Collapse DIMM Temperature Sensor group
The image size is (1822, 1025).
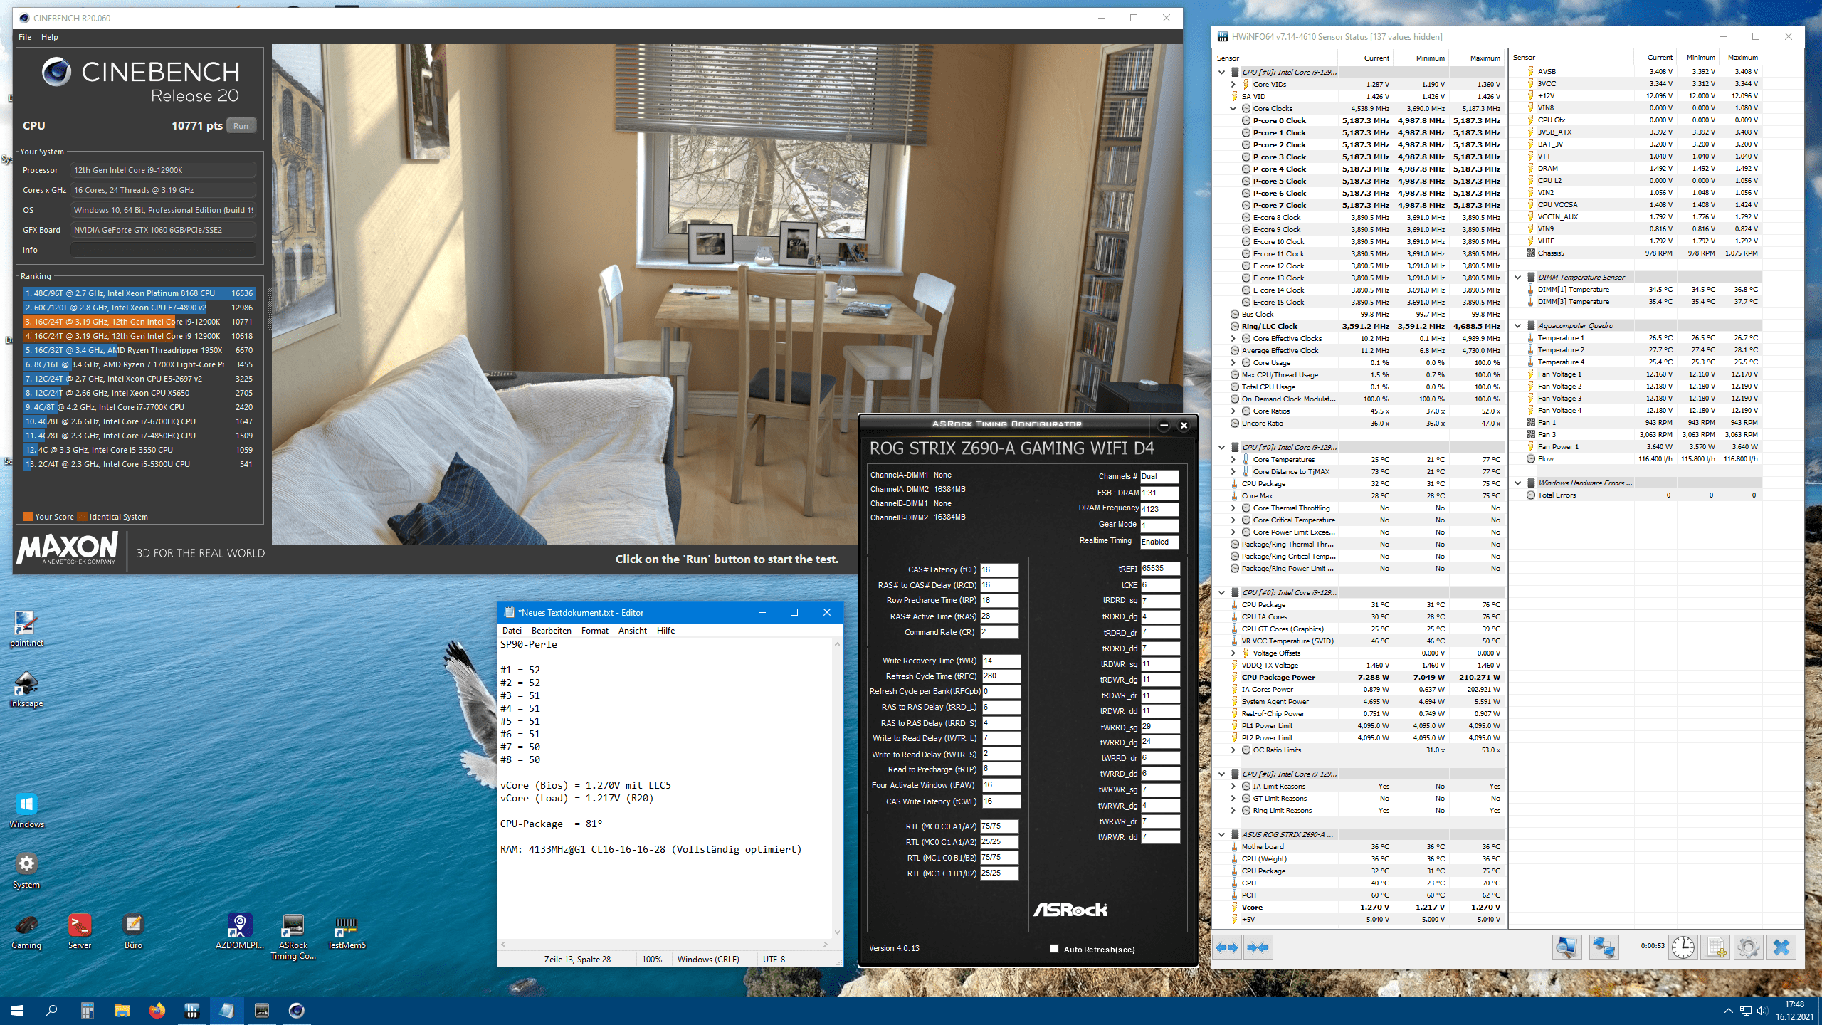pos(1517,277)
